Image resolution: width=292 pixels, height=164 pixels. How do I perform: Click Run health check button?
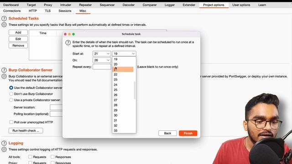26,131
